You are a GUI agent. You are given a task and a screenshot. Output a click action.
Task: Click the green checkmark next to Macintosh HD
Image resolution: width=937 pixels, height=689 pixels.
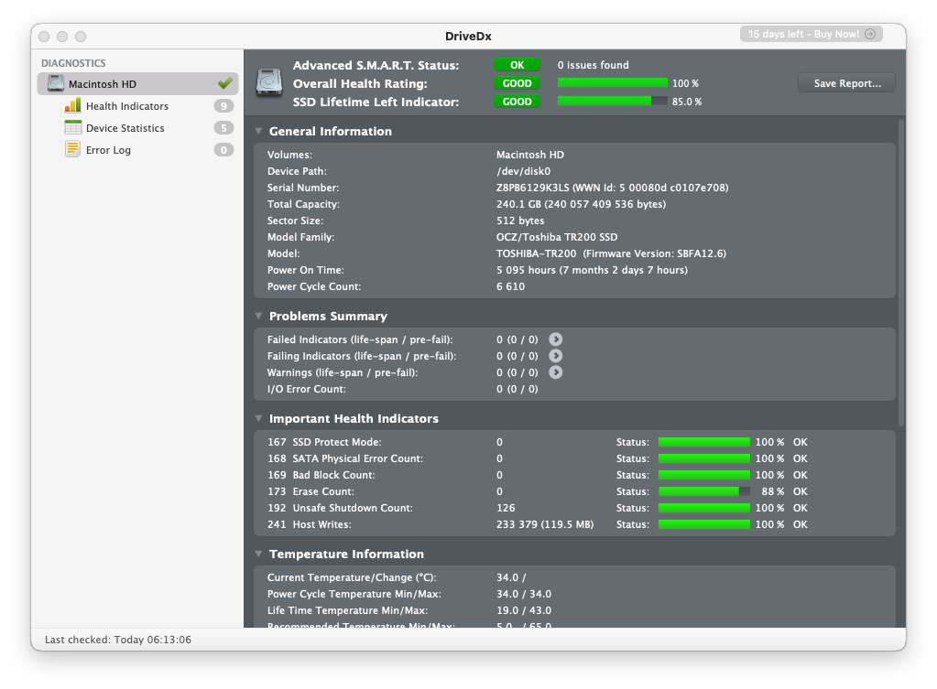click(x=224, y=84)
